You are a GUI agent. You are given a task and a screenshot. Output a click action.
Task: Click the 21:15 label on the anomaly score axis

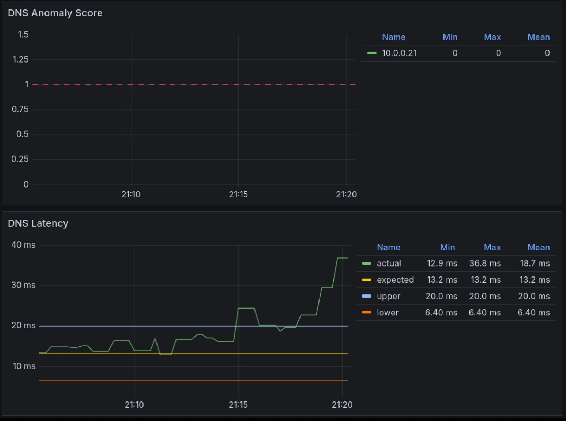[238, 194]
